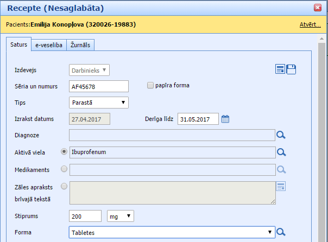
Task: Close the Recepte dialog window
Action: tap(317, 8)
